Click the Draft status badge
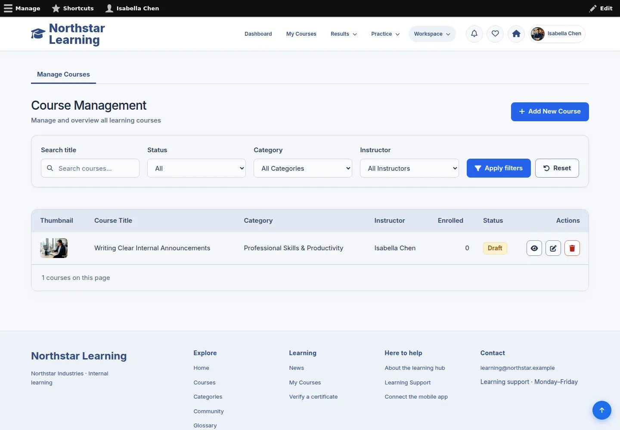Image resolution: width=620 pixels, height=430 pixels. click(x=495, y=248)
